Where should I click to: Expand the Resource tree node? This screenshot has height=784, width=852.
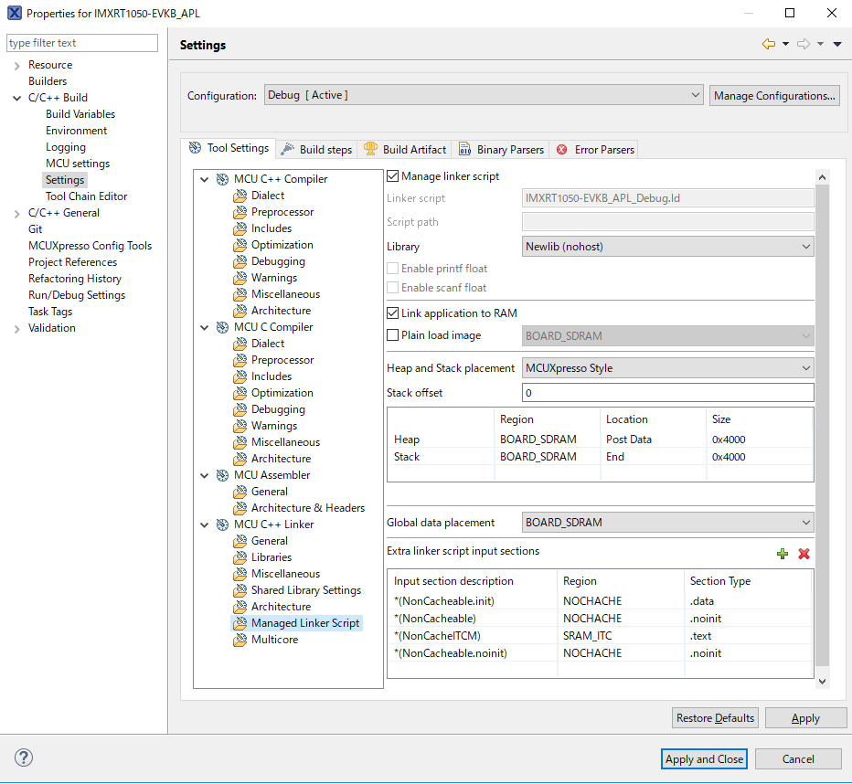point(16,66)
